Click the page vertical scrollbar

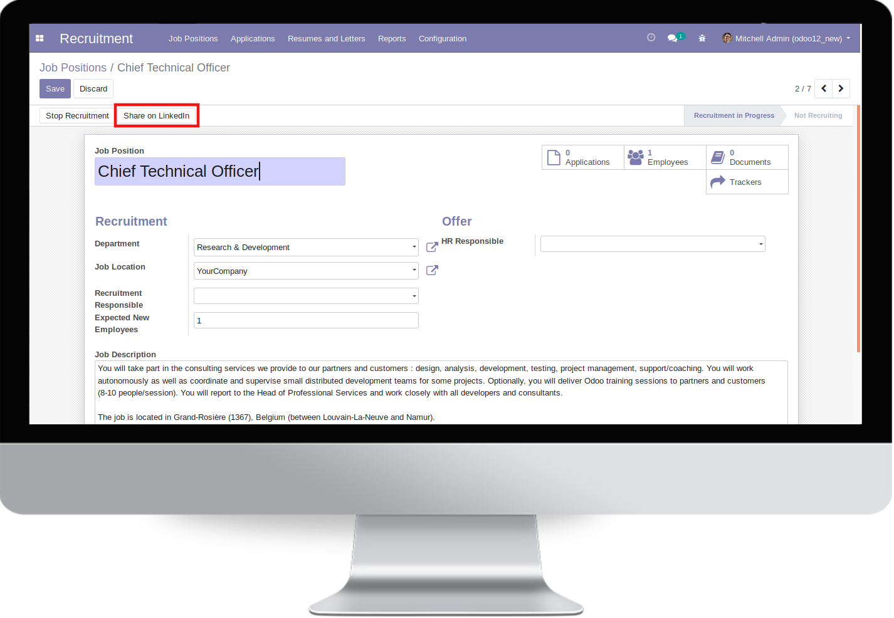[x=858, y=228]
